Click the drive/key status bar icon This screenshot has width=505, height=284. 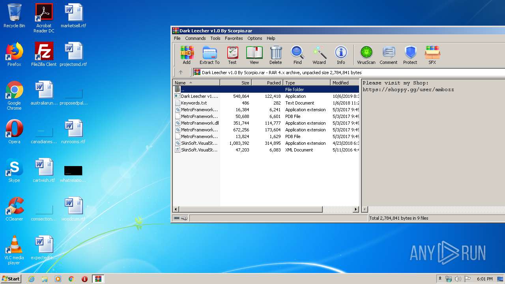pos(181,218)
